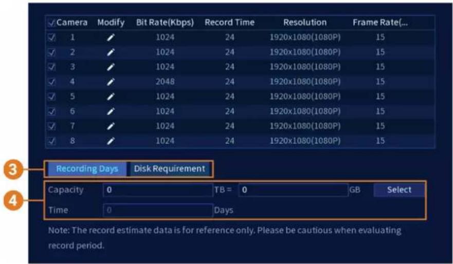Image resolution: width=453 pixels, height=264 pixels.
Task: Edit camera 8 settings with pencil icon
Action: 111,141
